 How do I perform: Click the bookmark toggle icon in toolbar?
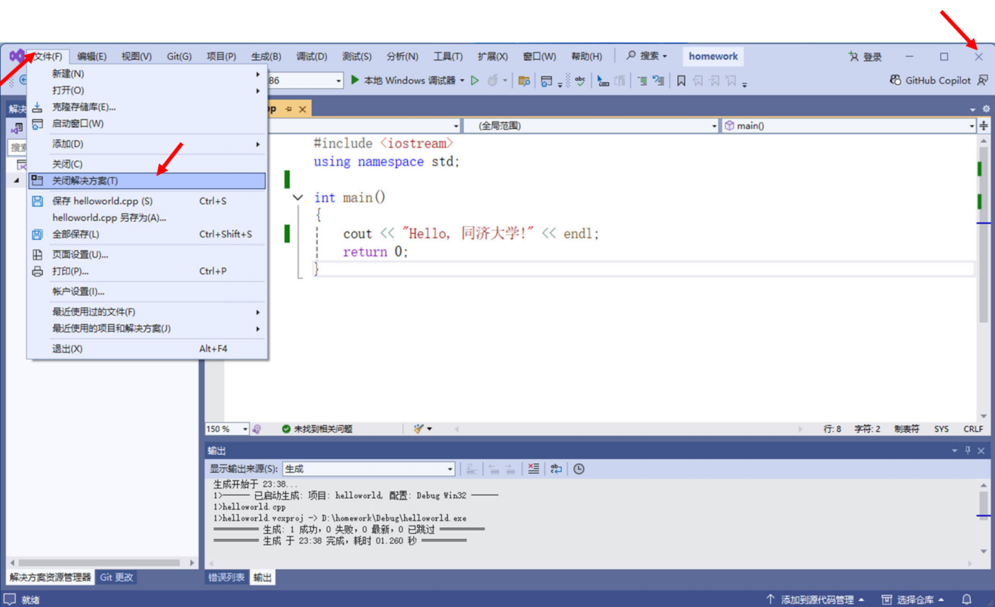tap(681, 81)
